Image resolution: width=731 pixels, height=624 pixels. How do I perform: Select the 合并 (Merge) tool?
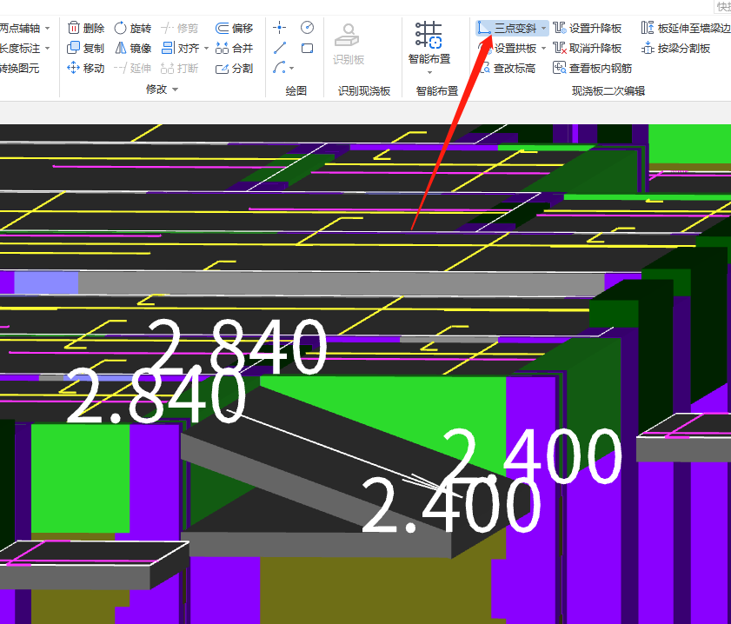[x=234, y=48]
